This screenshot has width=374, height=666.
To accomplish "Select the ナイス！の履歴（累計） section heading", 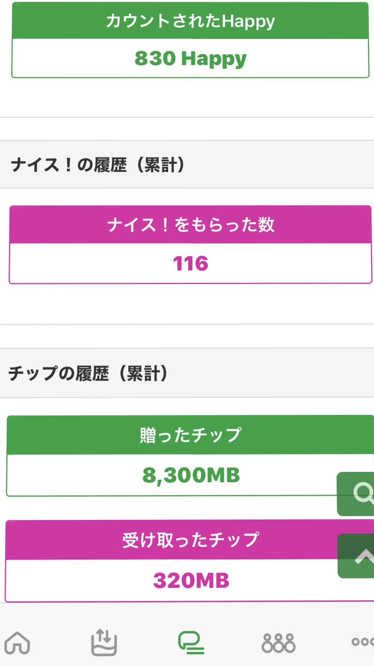I will 98,165.
